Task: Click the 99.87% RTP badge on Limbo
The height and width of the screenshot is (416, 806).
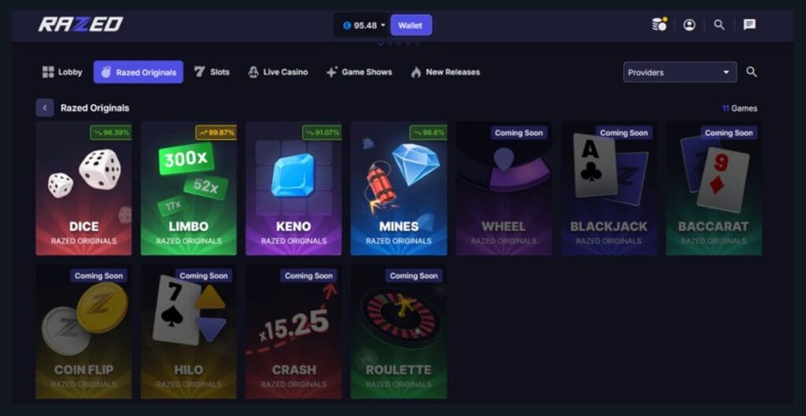Action: (x=216, y=132)
